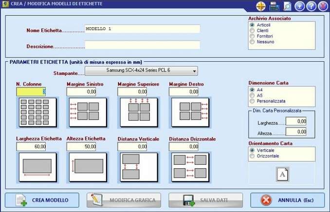Click the document magnifier preview icon
This screenshot has width=330, height=212.
tap(287, 6)
